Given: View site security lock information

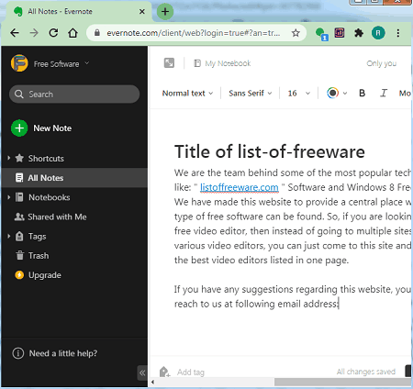Looking at the screenshot, I should (x=97, y=33).
